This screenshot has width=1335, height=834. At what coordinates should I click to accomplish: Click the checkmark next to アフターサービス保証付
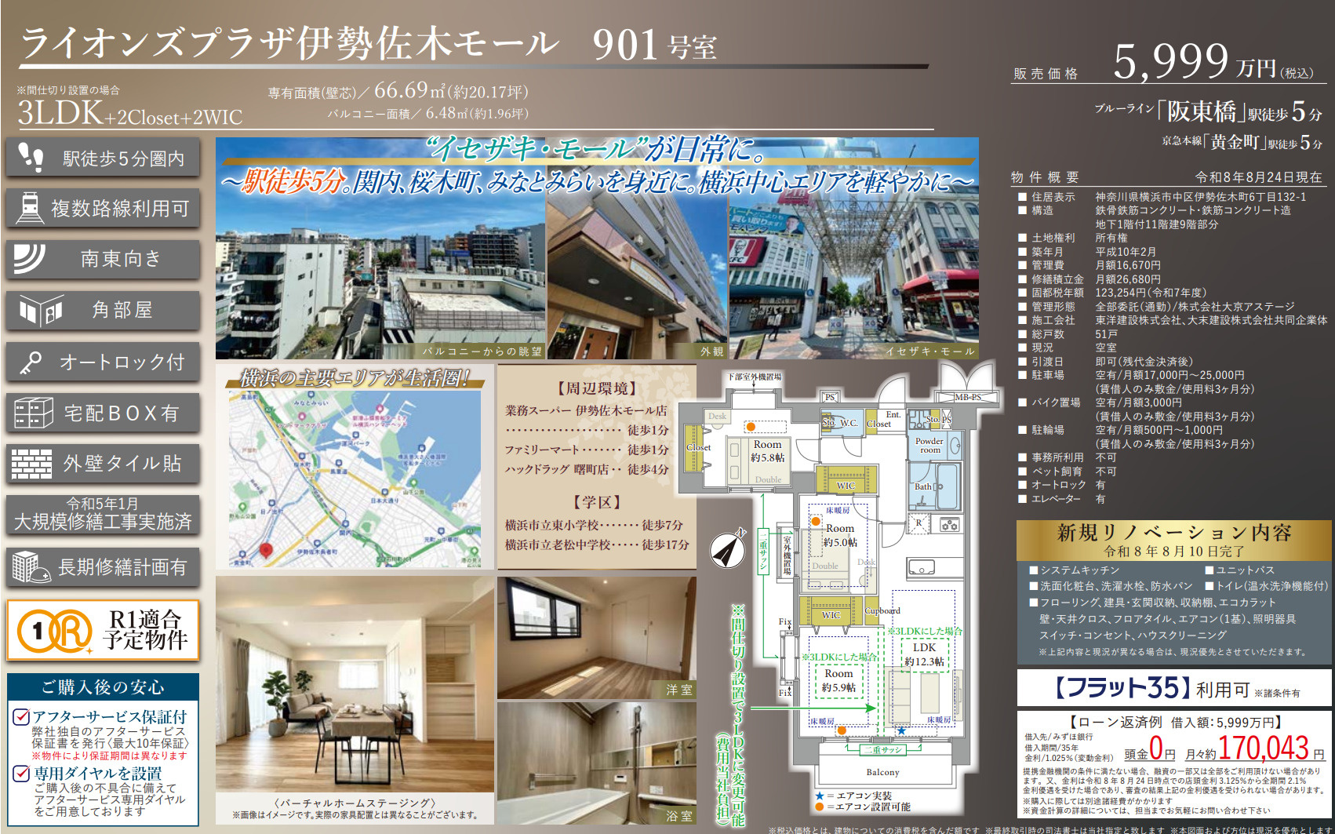[22, 716]
